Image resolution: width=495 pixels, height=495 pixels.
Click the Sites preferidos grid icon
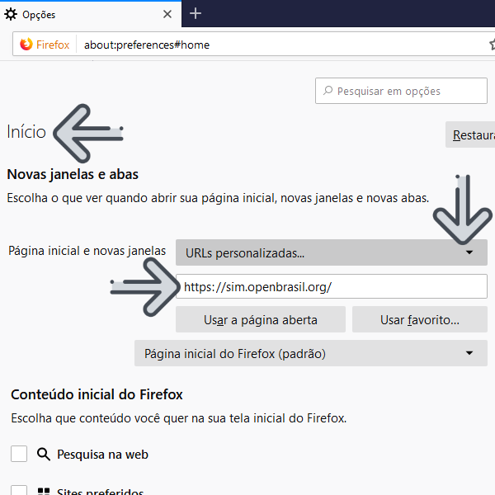44,491
